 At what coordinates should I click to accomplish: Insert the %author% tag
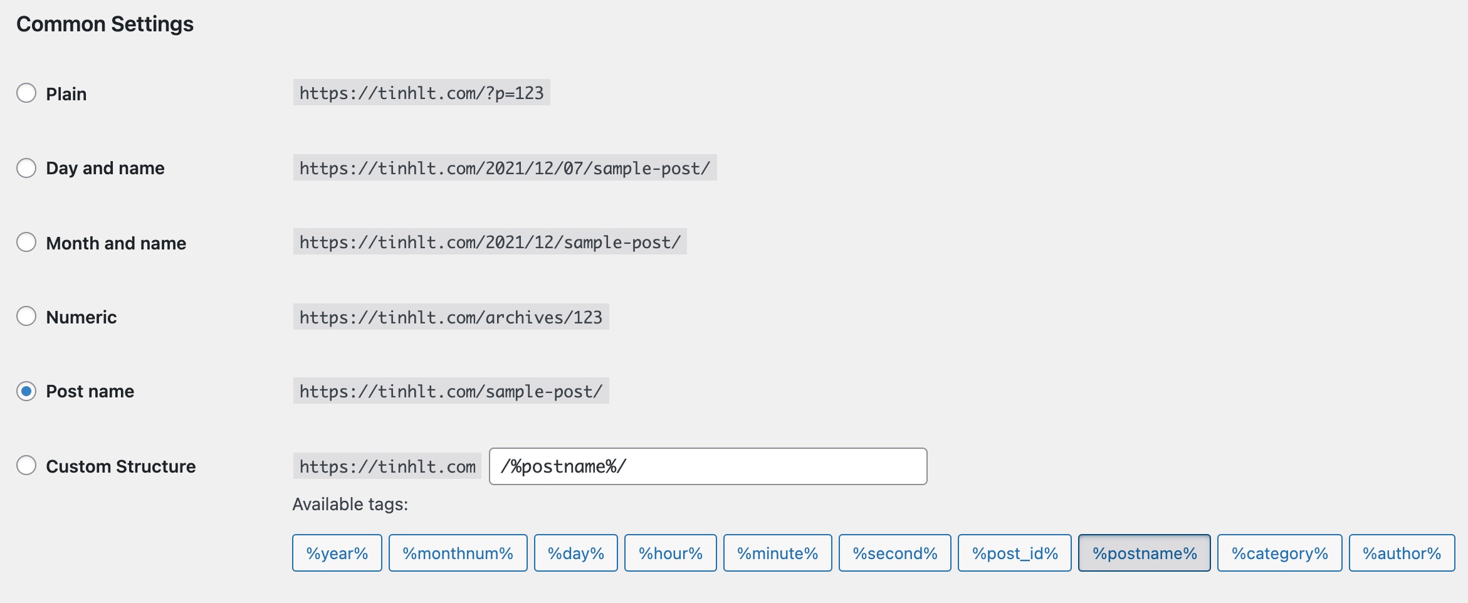point(1402,553)
